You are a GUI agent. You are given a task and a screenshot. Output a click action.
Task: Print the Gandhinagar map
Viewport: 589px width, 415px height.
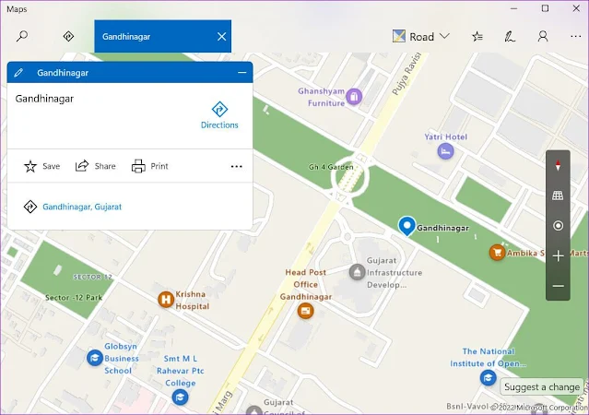click(150, 166)
